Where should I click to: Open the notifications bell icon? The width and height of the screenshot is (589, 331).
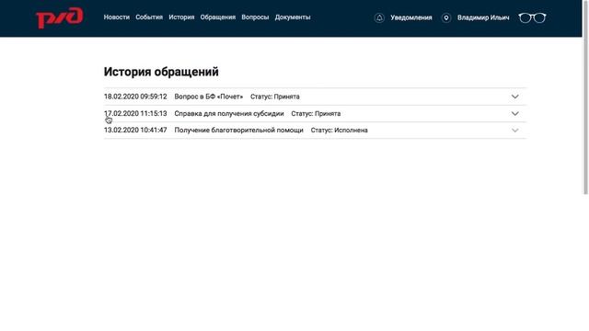(x=379, y=17)
